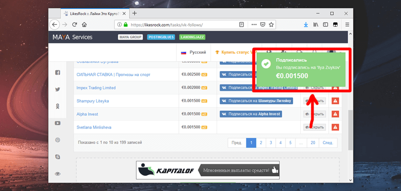
Task: Reload the current page
Action: pyautogui.click(x=74, y=24)
